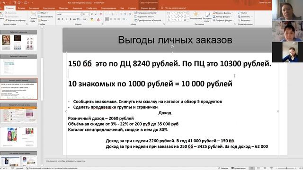Open the Макет (Layout) dropdown
Viewport: 303px width, 170px height.
click(x=43, y=13)
